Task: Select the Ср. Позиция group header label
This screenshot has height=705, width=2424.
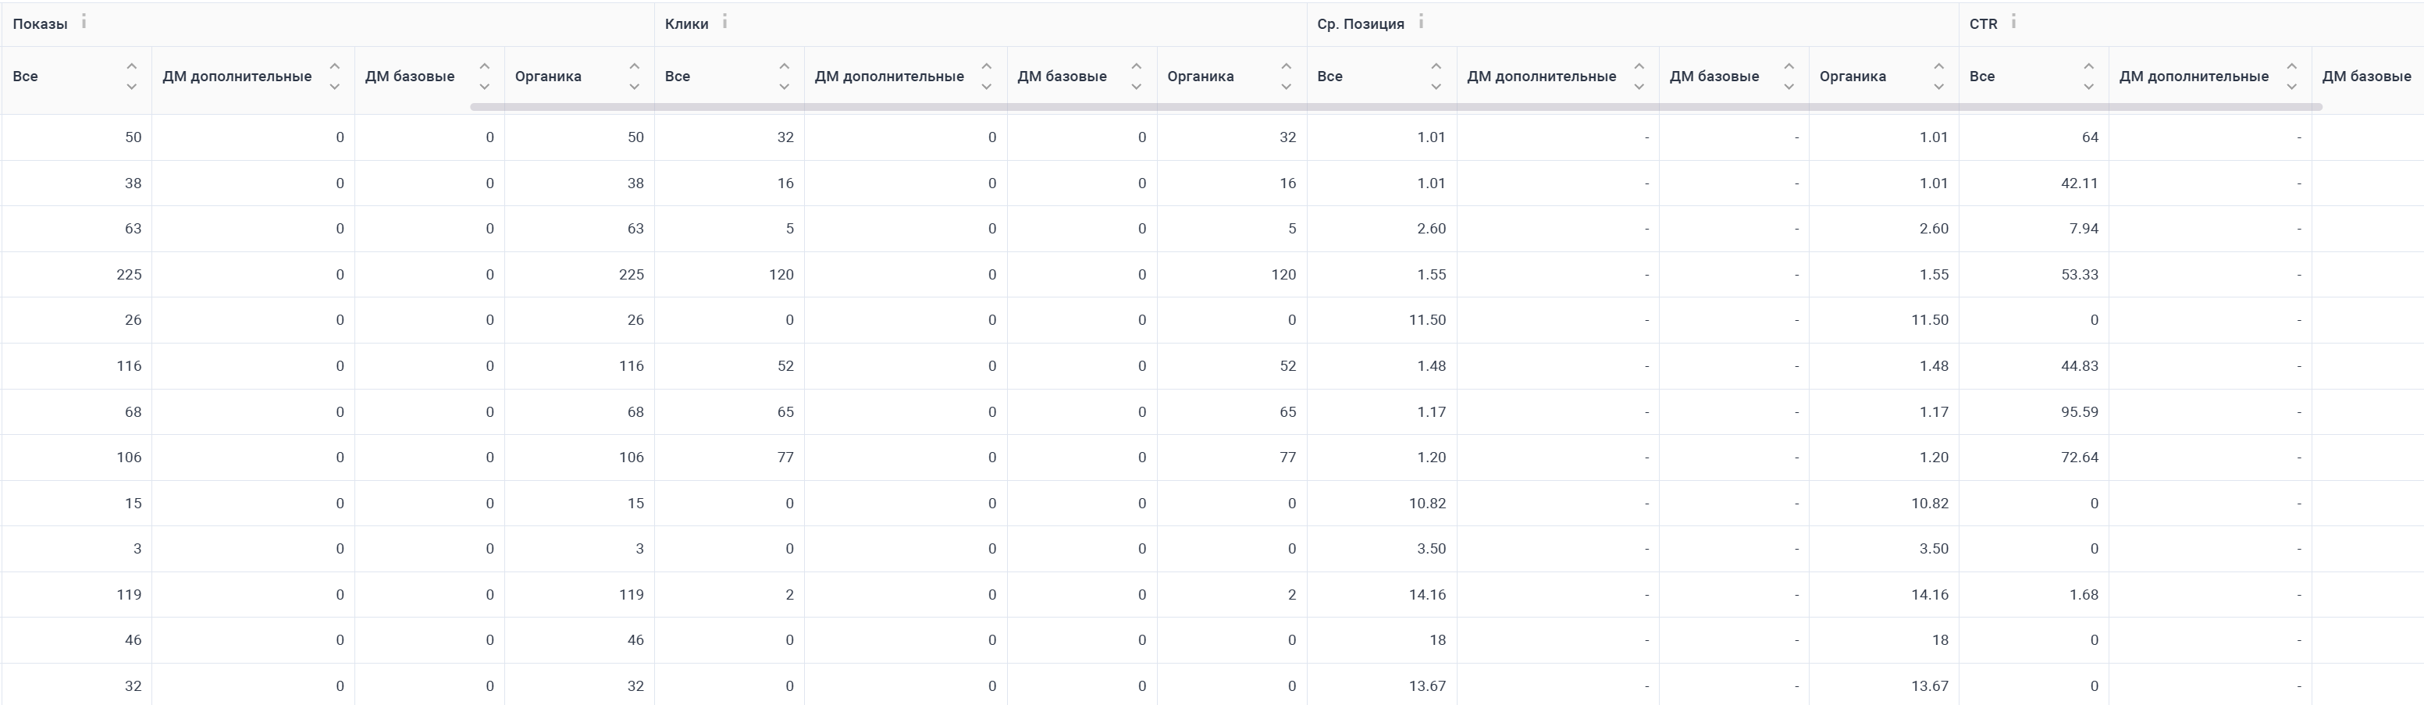Action: [1360, 24]
